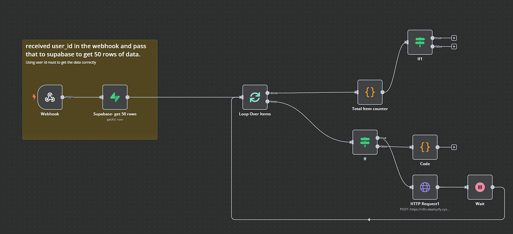
Task: Click the If node in the loop branch
Action: coord(365,142)
